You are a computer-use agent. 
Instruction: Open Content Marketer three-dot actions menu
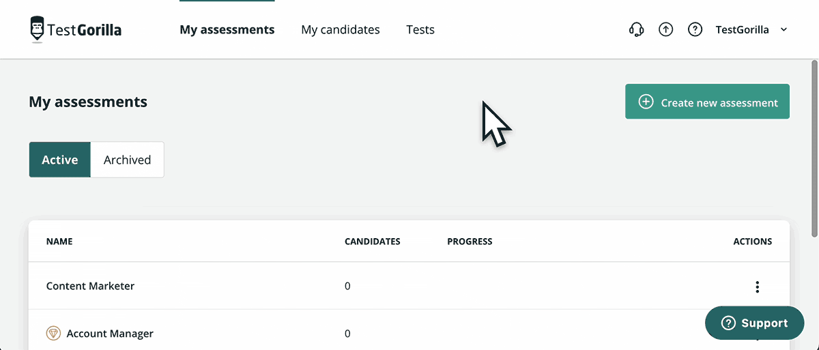coord(757,287)
